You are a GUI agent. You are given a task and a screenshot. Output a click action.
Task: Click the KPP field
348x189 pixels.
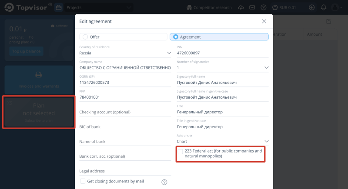pos(125,97)
